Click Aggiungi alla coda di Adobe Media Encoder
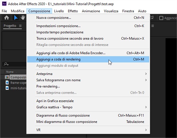Image resolution: width=177 pixels, height=138 pixels. (x=71, y=53)
